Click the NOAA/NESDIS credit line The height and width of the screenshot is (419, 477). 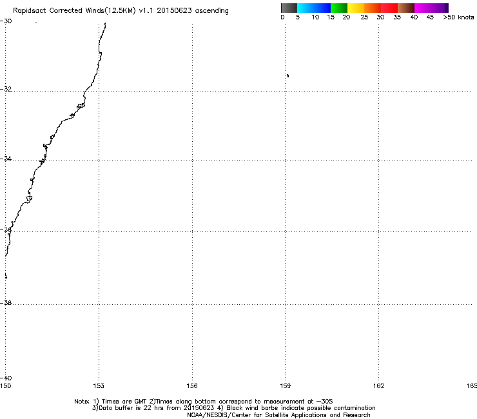(278, 415)
